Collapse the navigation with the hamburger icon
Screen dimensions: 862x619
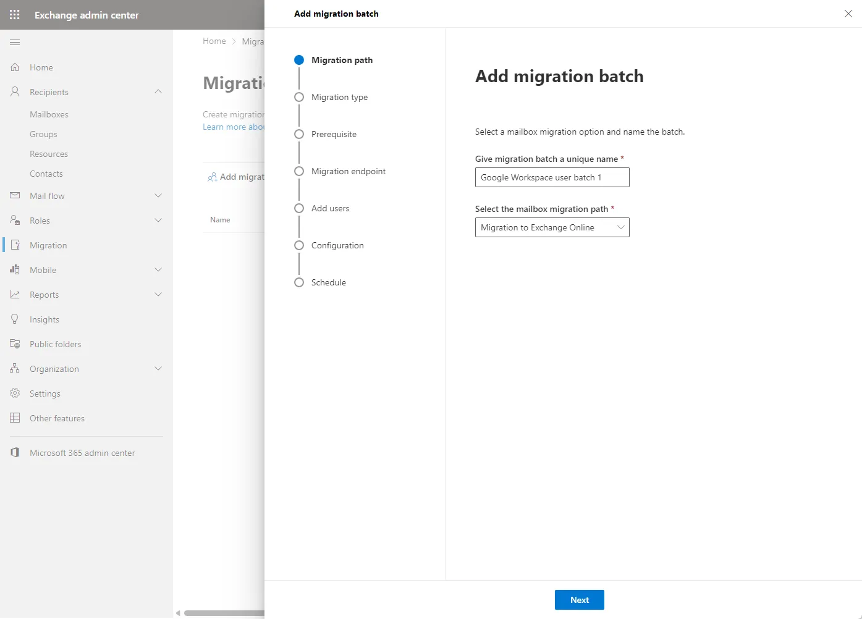tap(15, 42)
